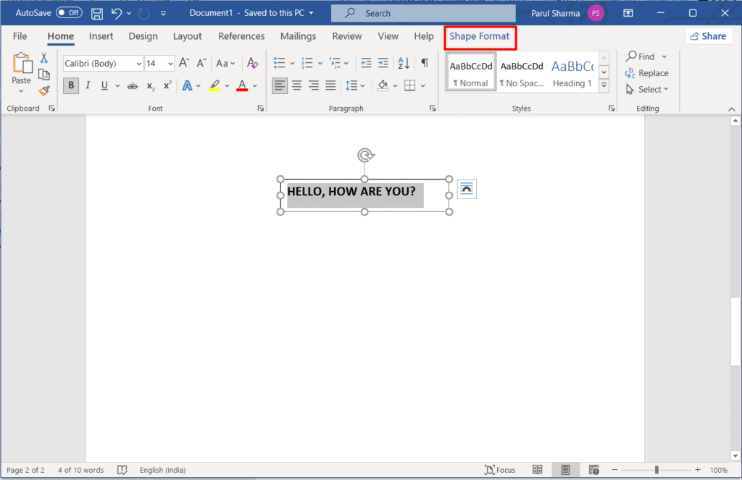Expand the Change Case Aa menu
The image size is (742, 480).
pyautogui.click(x=225, y=63)
